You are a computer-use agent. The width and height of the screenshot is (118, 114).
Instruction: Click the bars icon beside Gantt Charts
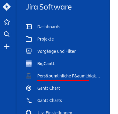pos(29,100)
